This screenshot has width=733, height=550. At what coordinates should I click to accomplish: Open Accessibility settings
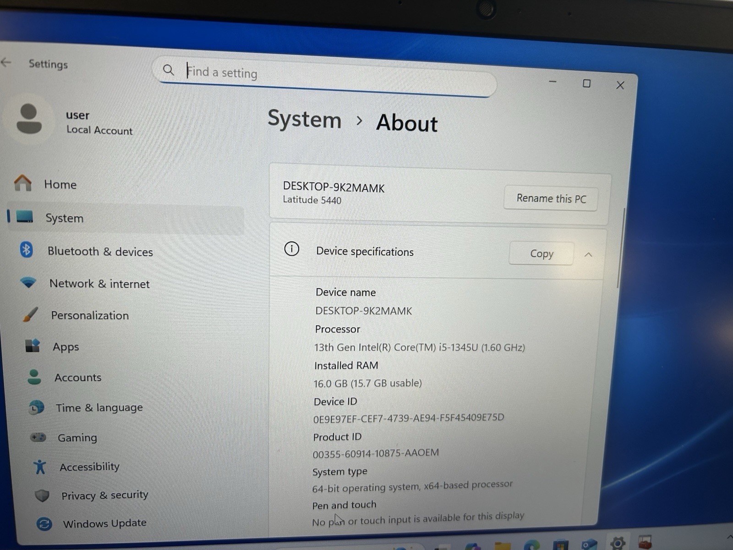point(89,467)
